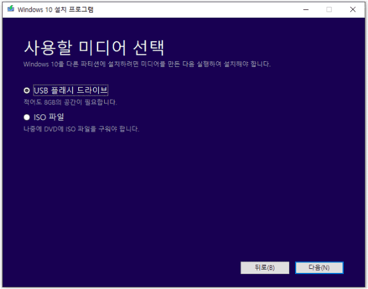Close the Windows 10 설치 프로그램 window
The image size is (368, 289).
pyautogui.click(x=353, y=10)
